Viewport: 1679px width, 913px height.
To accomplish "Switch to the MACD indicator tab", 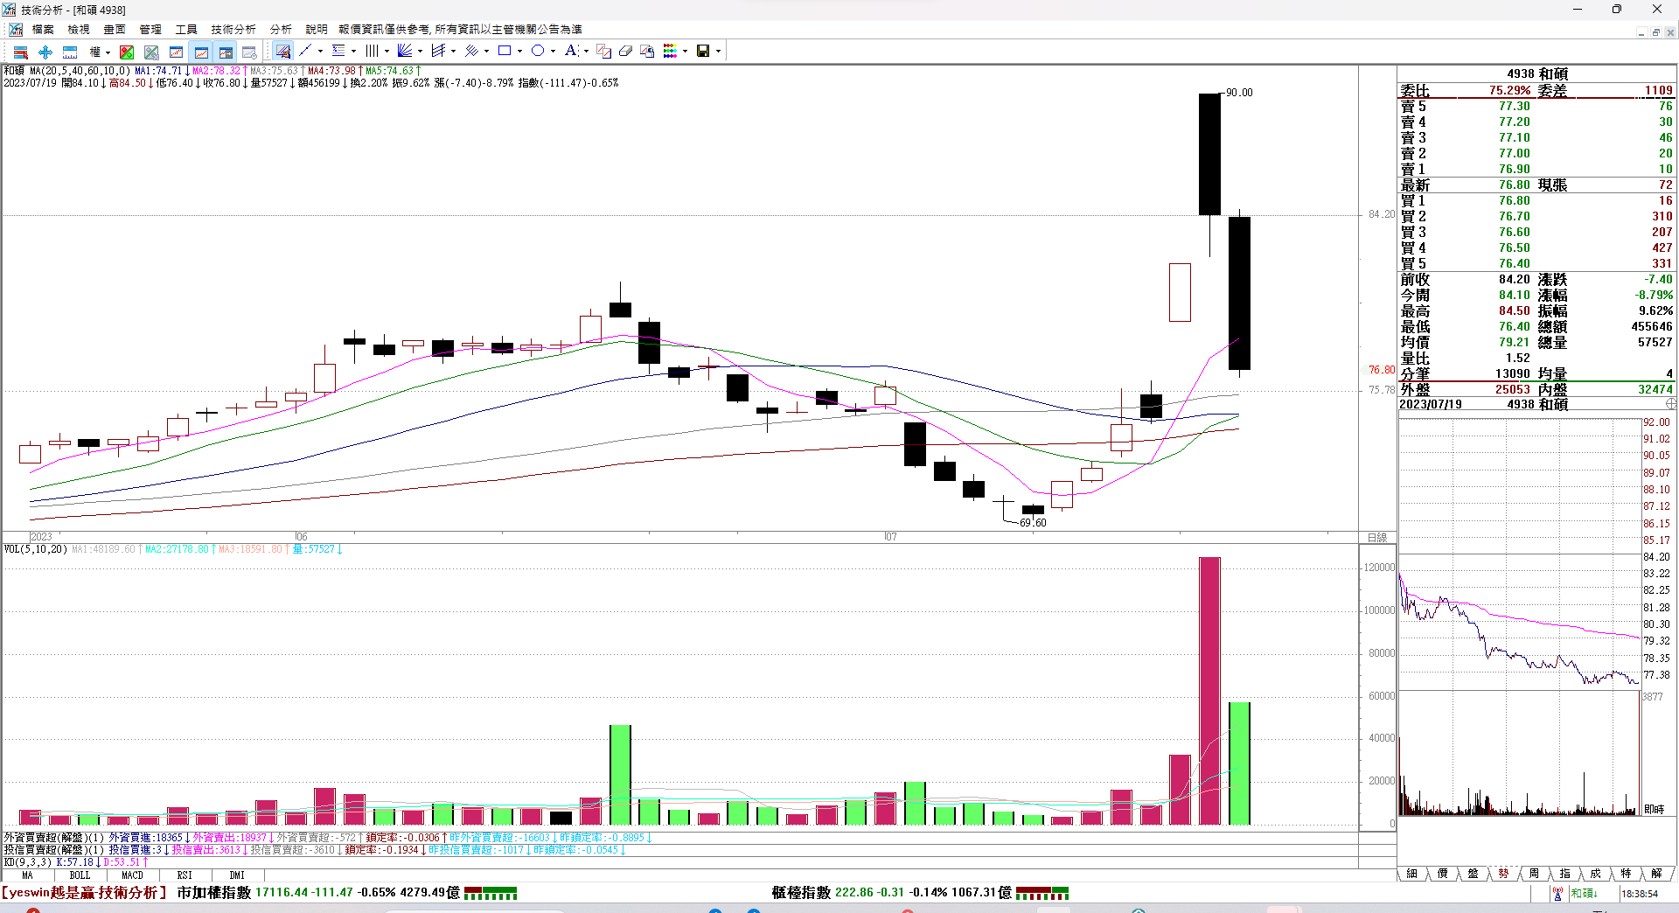I will pyautogui.click(x=132, y=875).
